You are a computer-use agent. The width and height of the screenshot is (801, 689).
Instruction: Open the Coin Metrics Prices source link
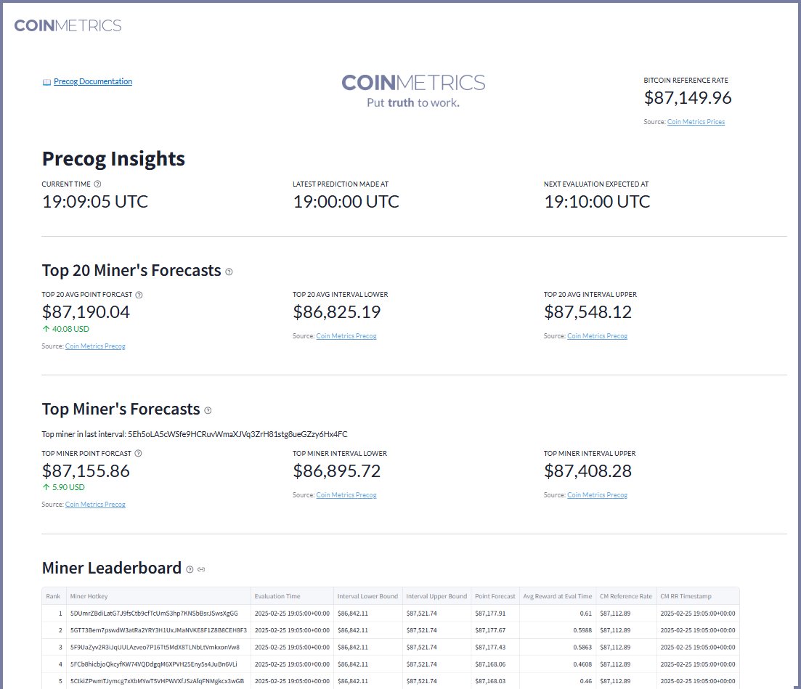[x=696, y=122]
